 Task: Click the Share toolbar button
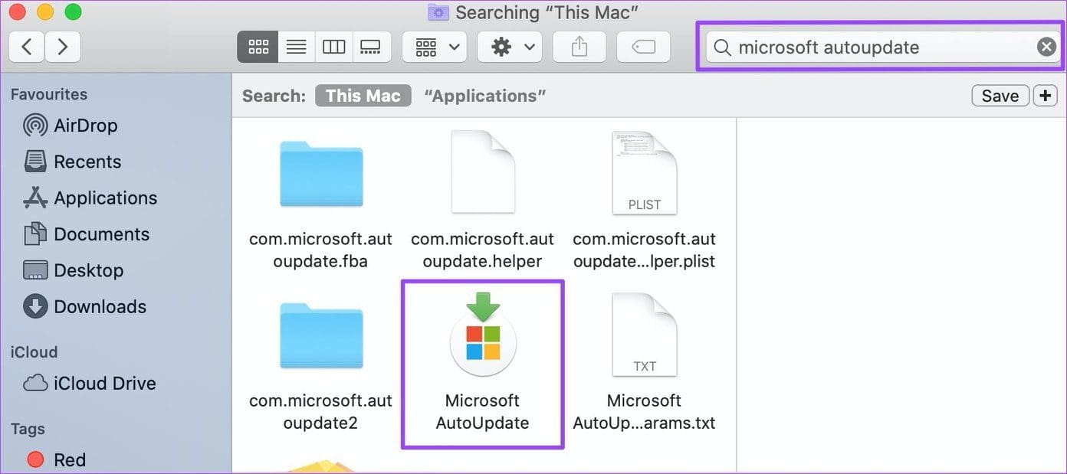(579, 47)
